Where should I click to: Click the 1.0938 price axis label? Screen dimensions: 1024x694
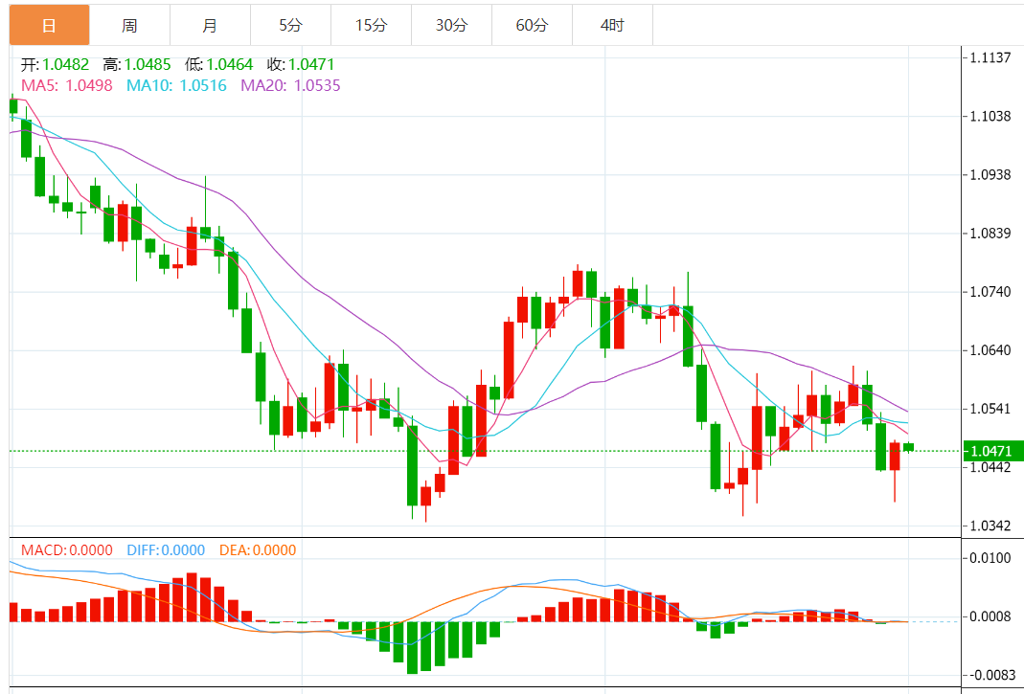click(x=990, y=175)
